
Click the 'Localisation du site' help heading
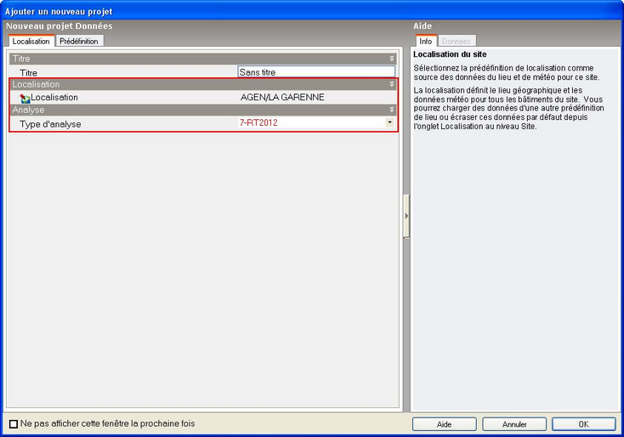click(x=450, y=54)
